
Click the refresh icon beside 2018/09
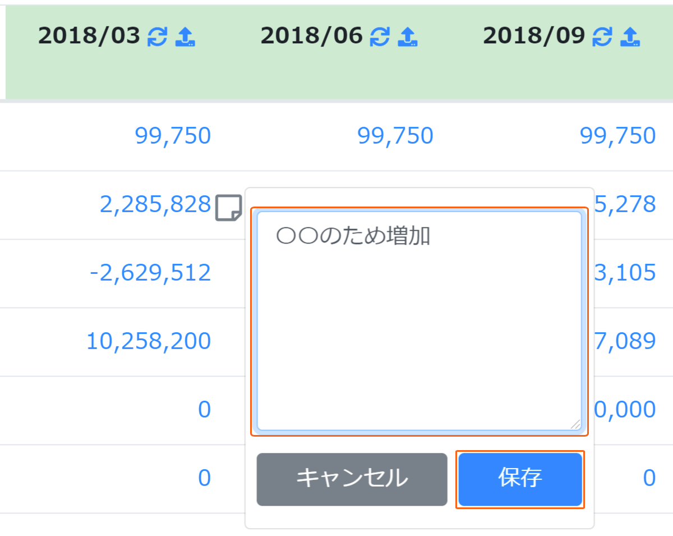click(602, 37)
